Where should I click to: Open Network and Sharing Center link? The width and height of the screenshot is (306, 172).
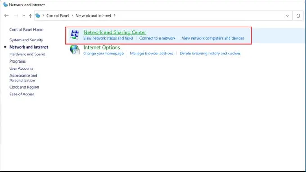pos(115,32)
